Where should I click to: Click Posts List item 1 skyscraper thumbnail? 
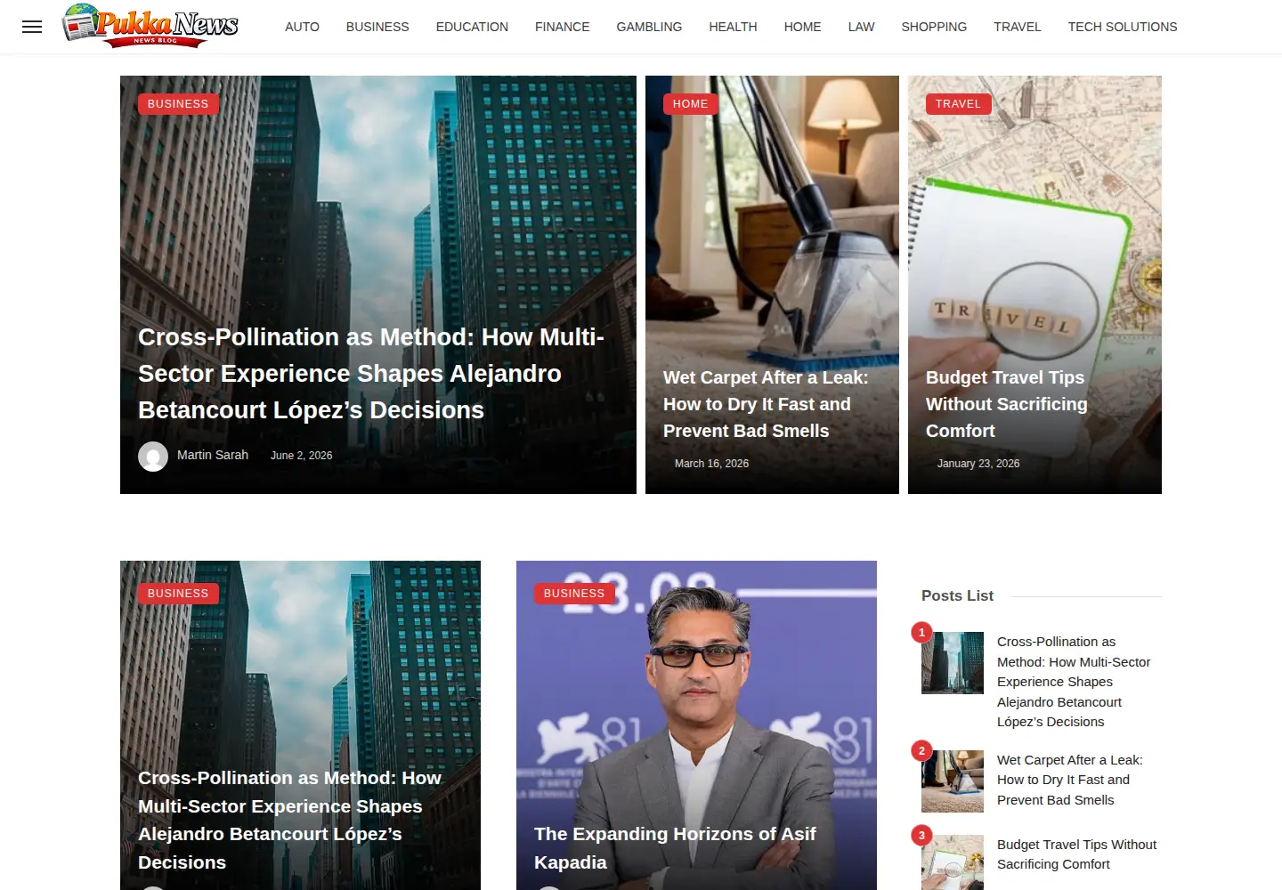pyautogui.click(x=953, y=663)
